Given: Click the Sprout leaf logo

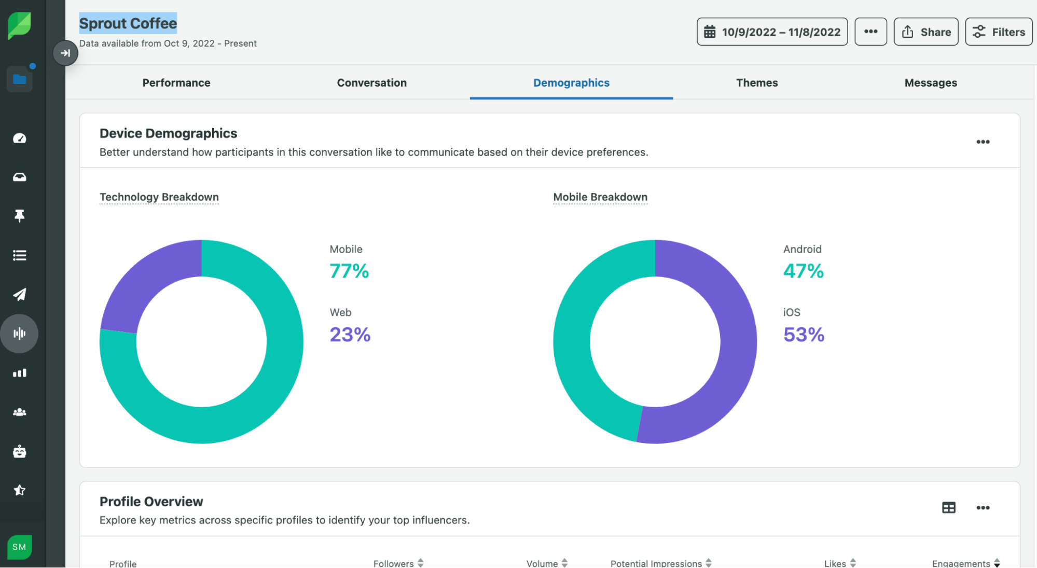Looking at the screenshot, I should tap(20, 25).
